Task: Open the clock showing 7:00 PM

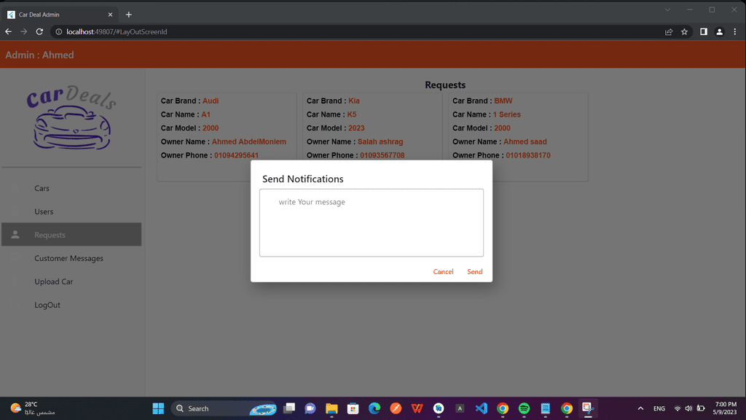Action: [x=725, y=408]
